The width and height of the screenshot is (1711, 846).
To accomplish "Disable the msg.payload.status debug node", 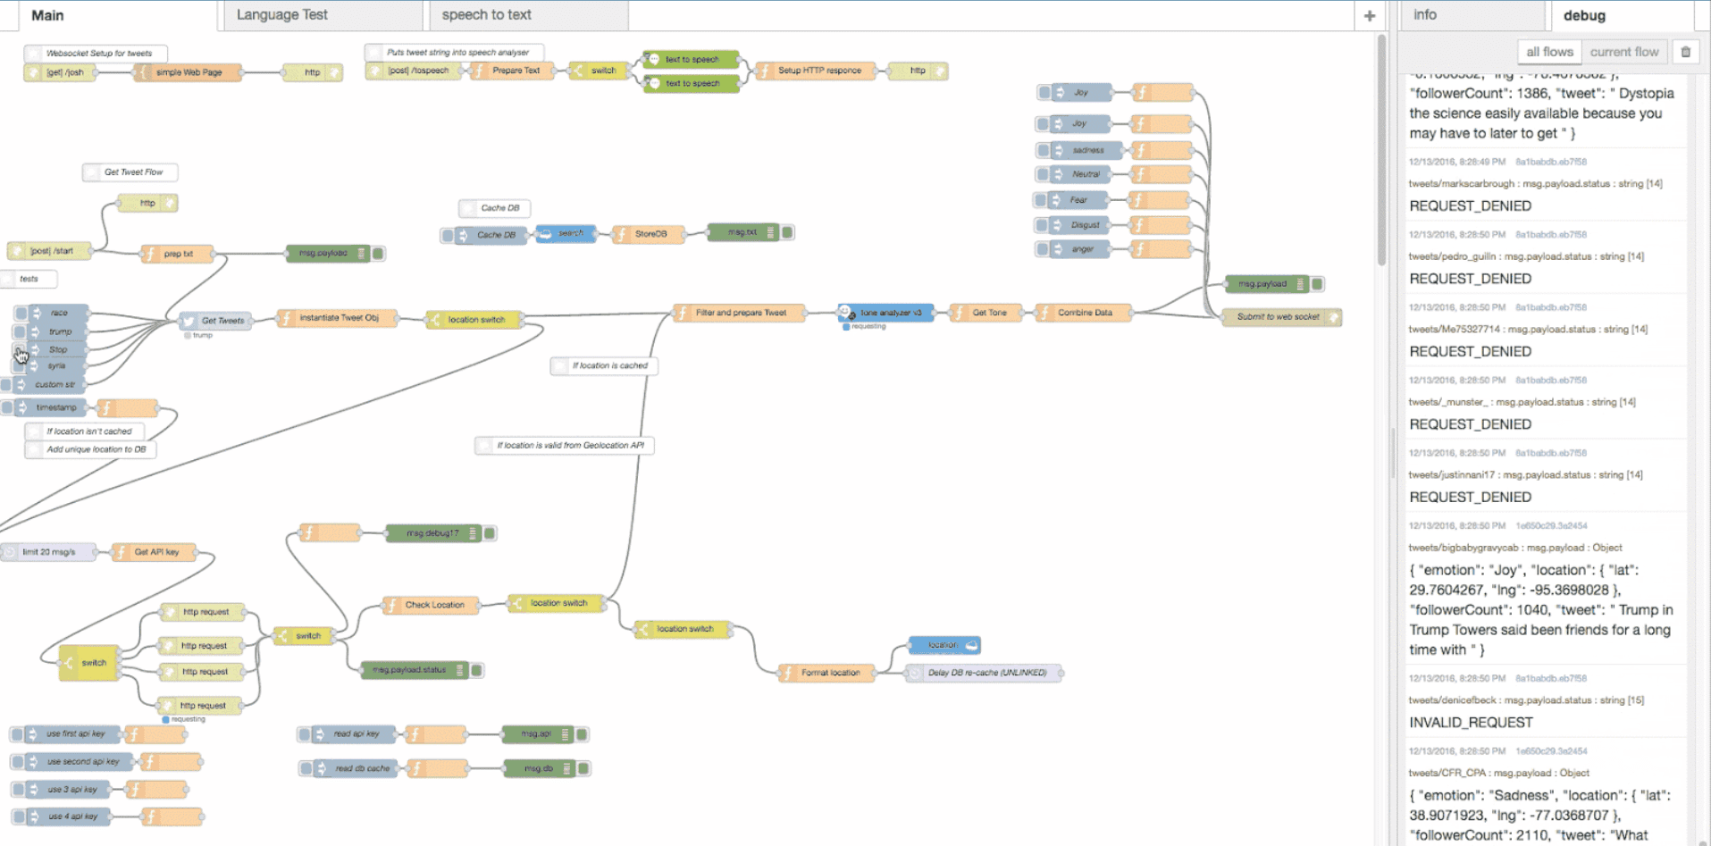I will point(477,670).
